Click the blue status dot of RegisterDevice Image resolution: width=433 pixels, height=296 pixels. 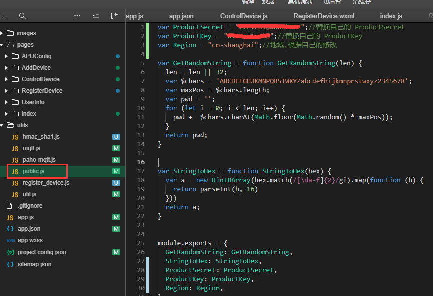point(118,91)
